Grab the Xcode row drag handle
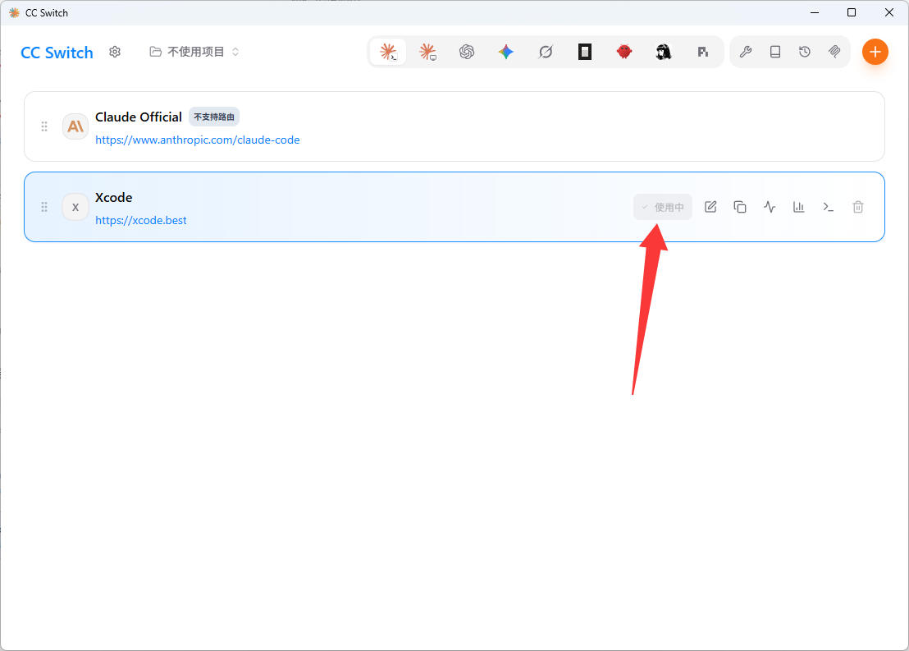Screen dimensions: 909x651 (x=44, y=207)
